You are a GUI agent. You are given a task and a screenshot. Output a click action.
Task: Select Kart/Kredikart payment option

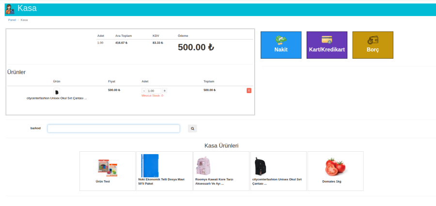pos(327,45)
